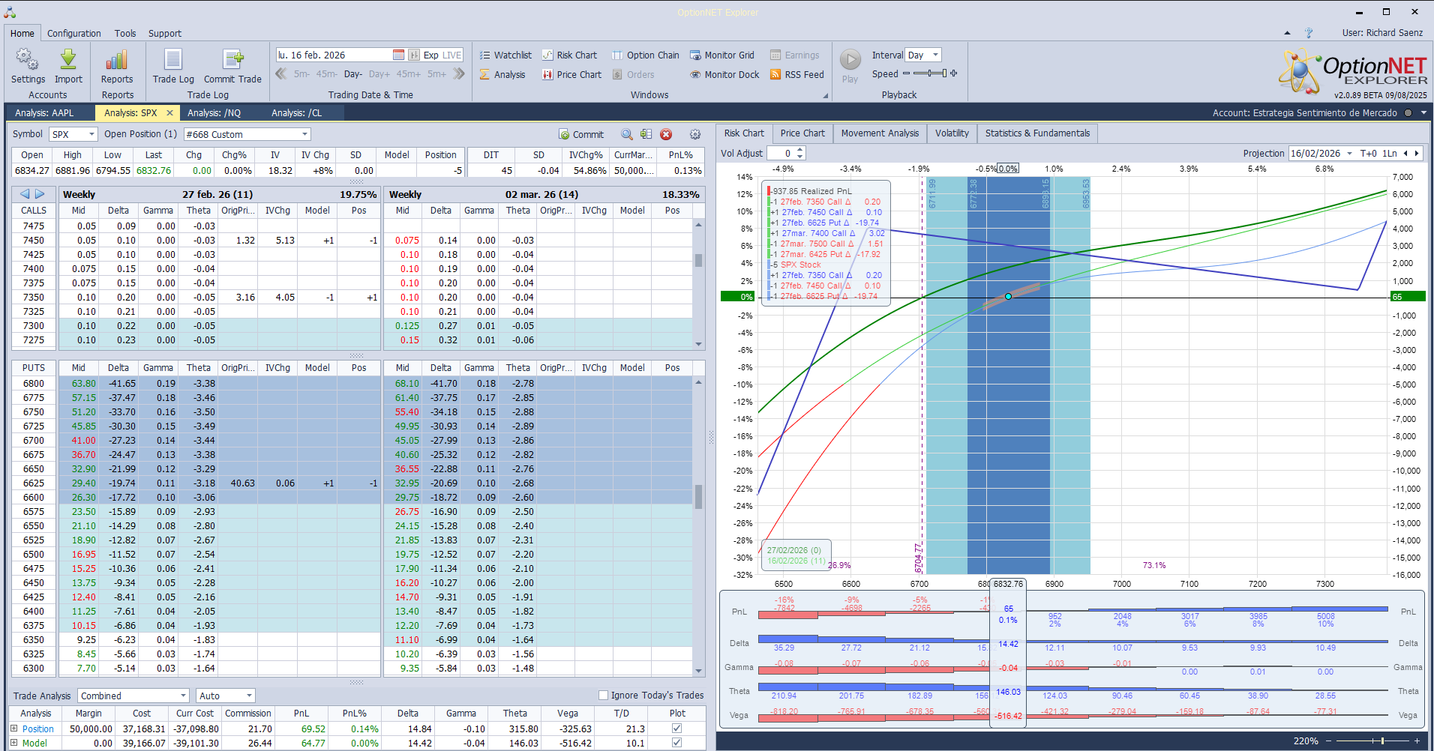1434x751 pixels.
Task: Toggle Plot checkbox for Model row
Action: click(x=677, y=743)
